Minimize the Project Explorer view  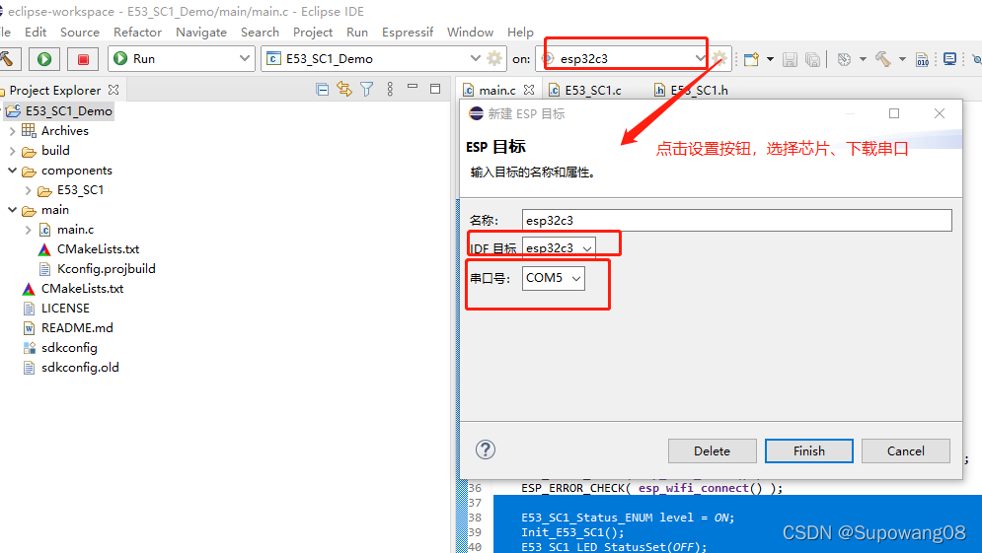click(413, 87)
